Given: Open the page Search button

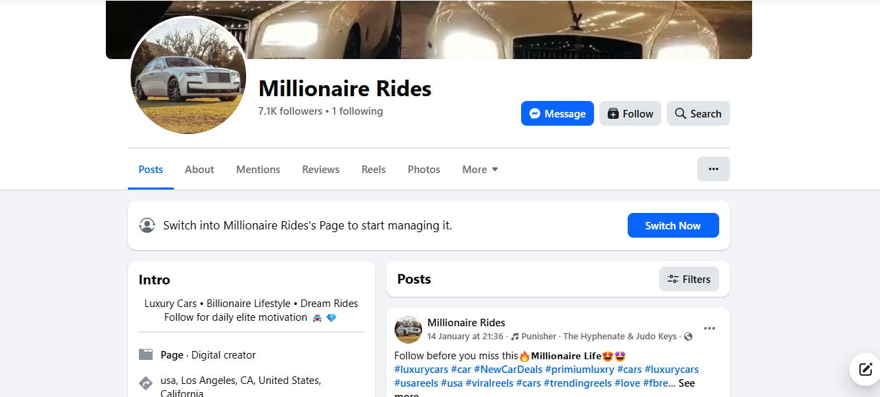Looking at the screenshot, I should click(x=698, y=113).
